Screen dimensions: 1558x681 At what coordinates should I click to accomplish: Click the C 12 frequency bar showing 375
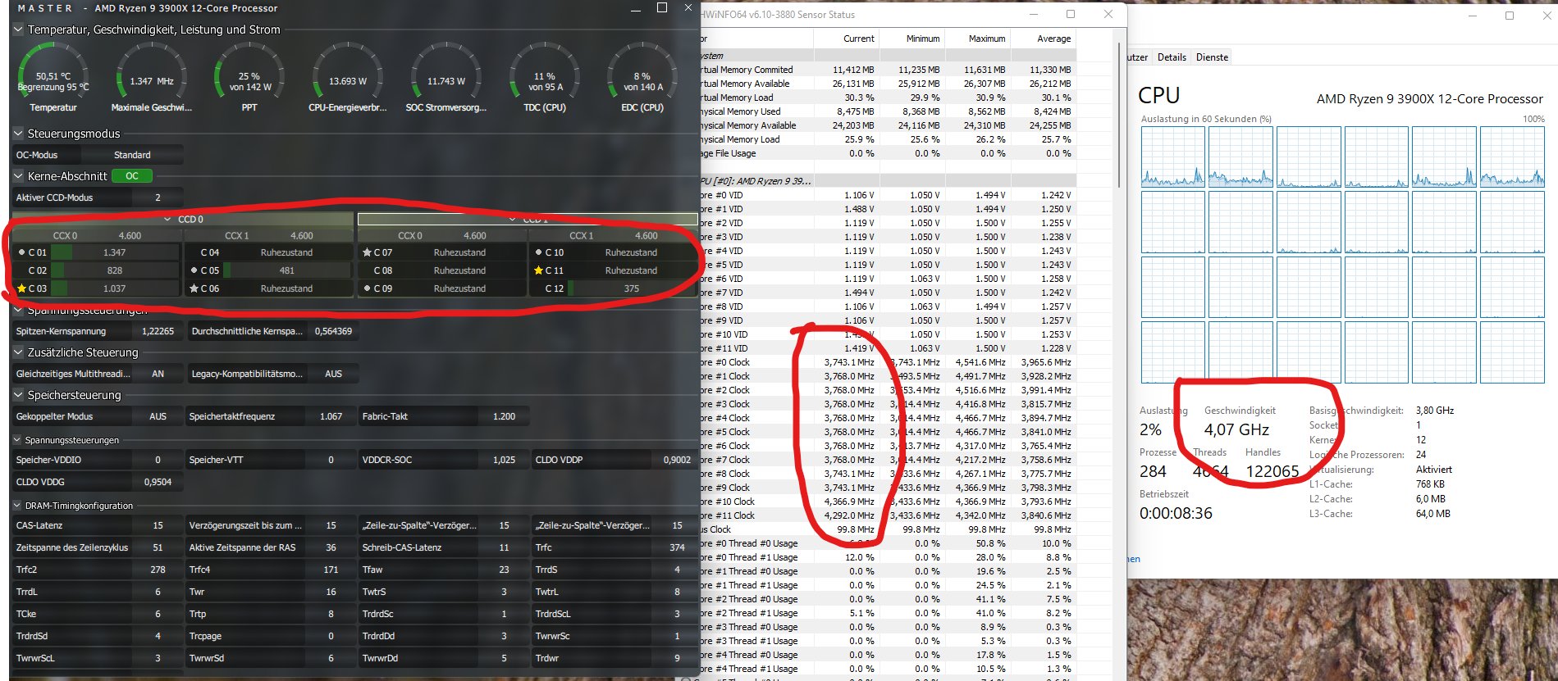[632, 288]
